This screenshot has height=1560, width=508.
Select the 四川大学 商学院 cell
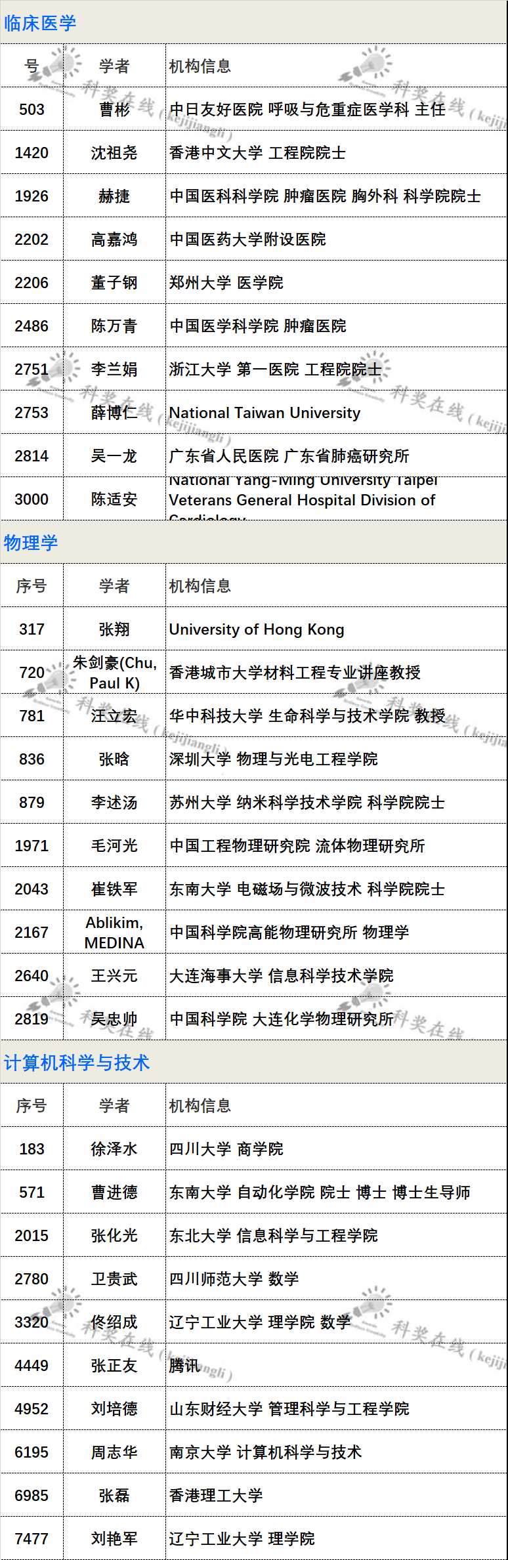226,1149
